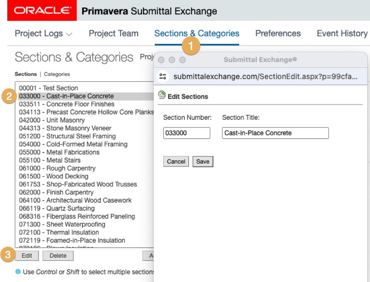Screen dimensions: 370x282
Task: Open the Preferences tab
Action: [x=278, y=34]
